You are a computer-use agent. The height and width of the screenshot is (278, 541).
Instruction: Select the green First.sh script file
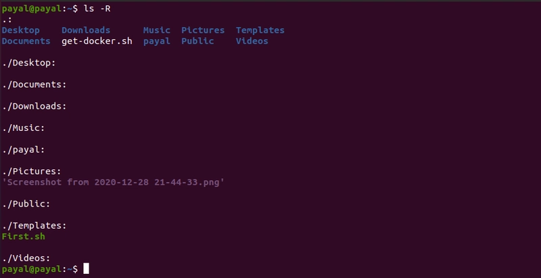click(x=24, y=237)
